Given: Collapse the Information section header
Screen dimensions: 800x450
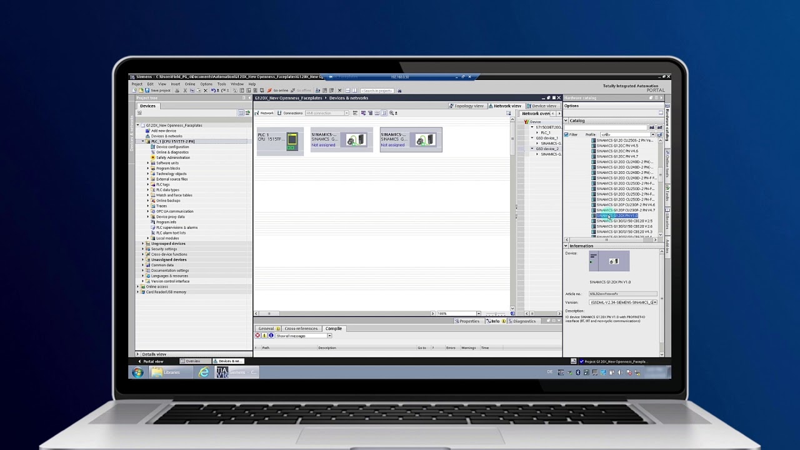Looking at the screenshot, I should pyautogui.click(x=566, y=246).
